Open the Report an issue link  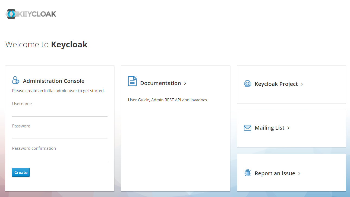[275, 173]
